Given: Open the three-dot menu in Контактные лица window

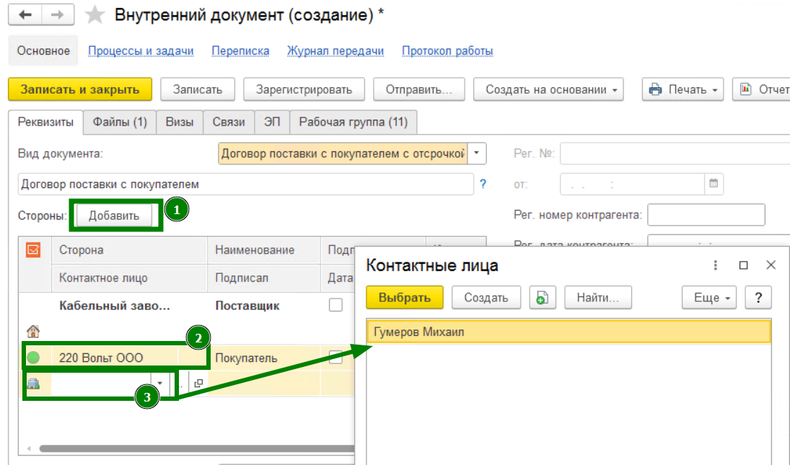Looking at the screenshot, I should pos(716,265).
